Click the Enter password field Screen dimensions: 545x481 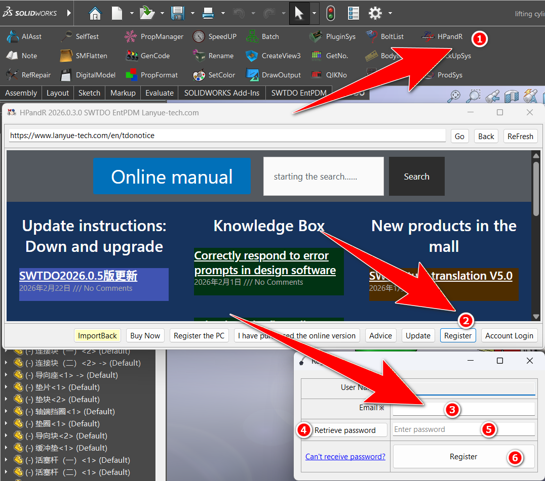point(463,429)
